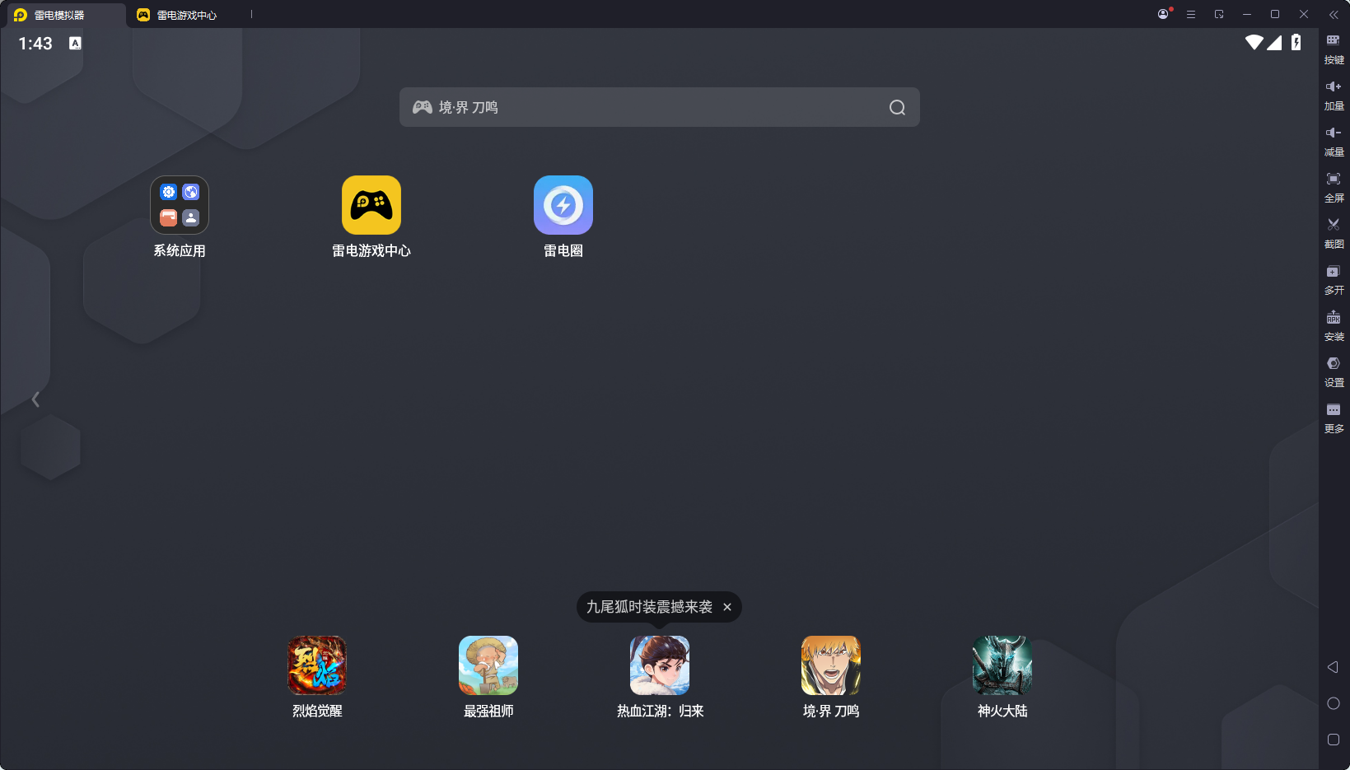Enter 全屏 fullscreen mode

[1334, 187]
